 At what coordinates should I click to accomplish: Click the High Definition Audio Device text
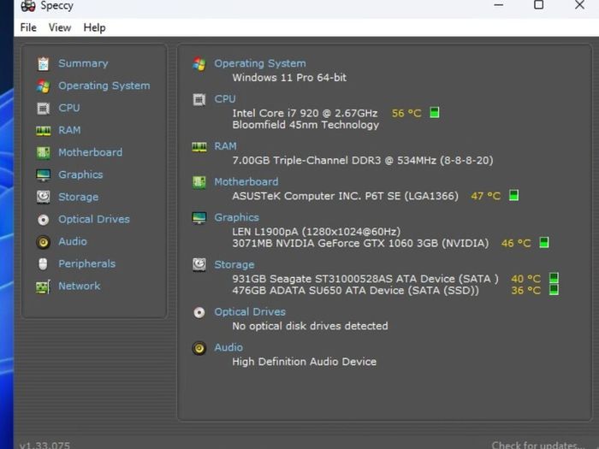[305, 362]
